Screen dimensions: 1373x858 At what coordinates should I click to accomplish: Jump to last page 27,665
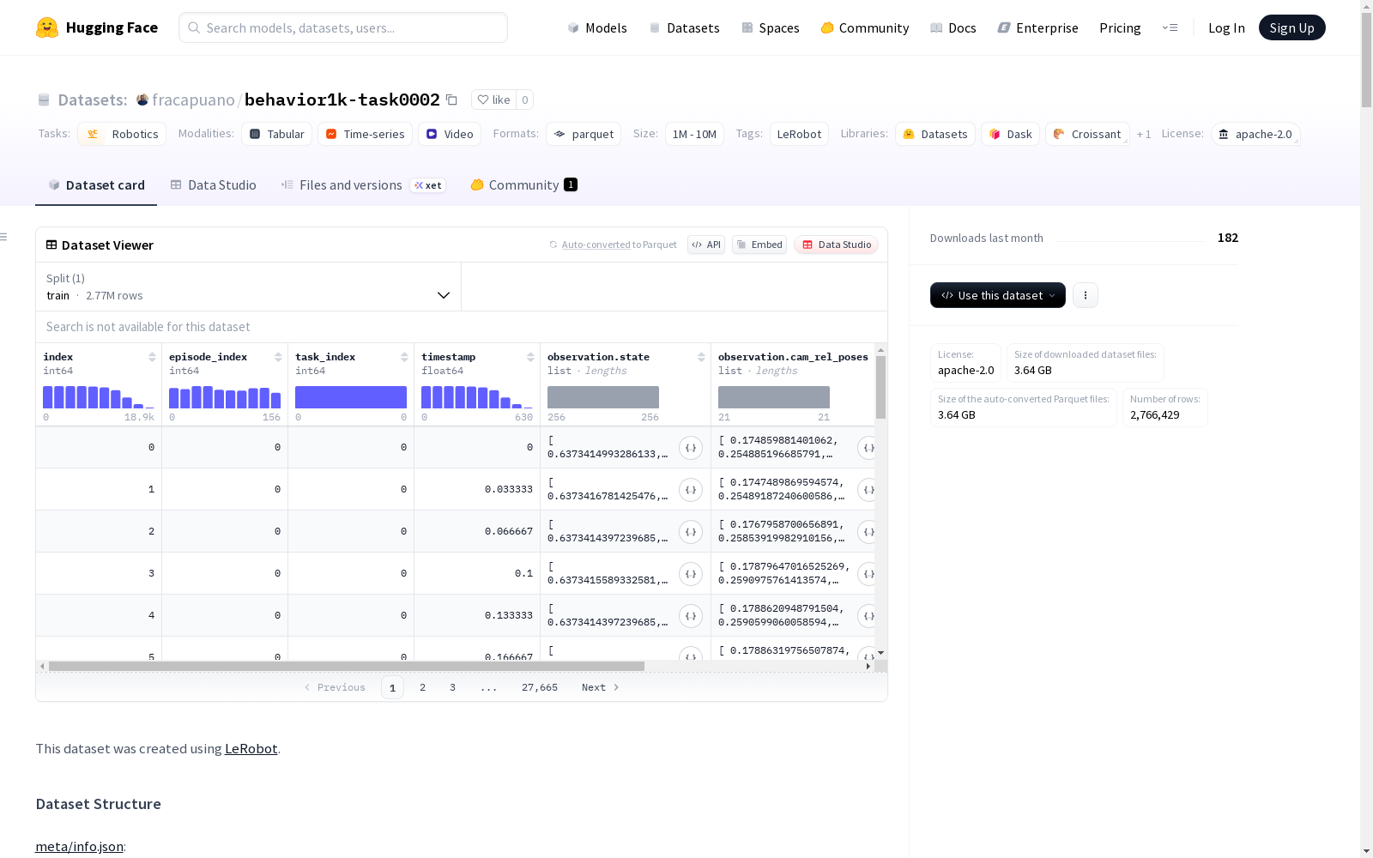click(540, 687)
